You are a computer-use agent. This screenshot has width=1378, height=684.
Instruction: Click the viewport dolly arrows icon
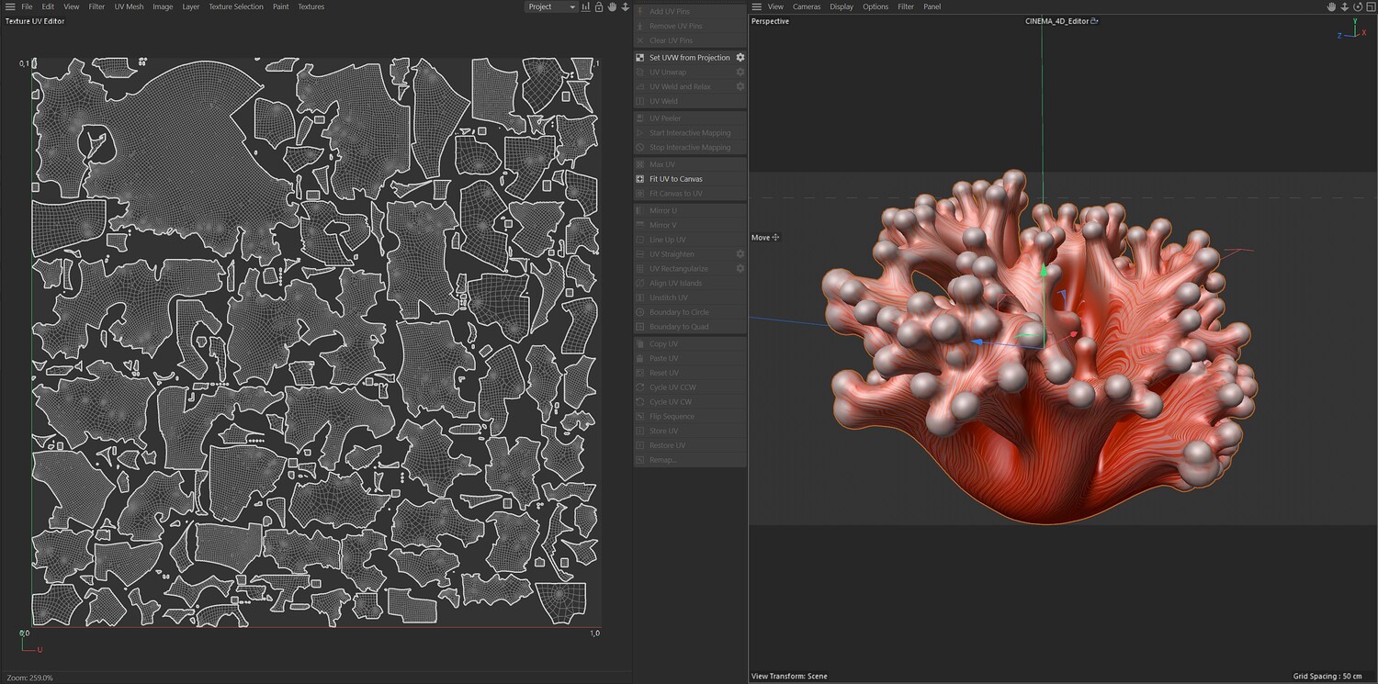[1344, 6]
